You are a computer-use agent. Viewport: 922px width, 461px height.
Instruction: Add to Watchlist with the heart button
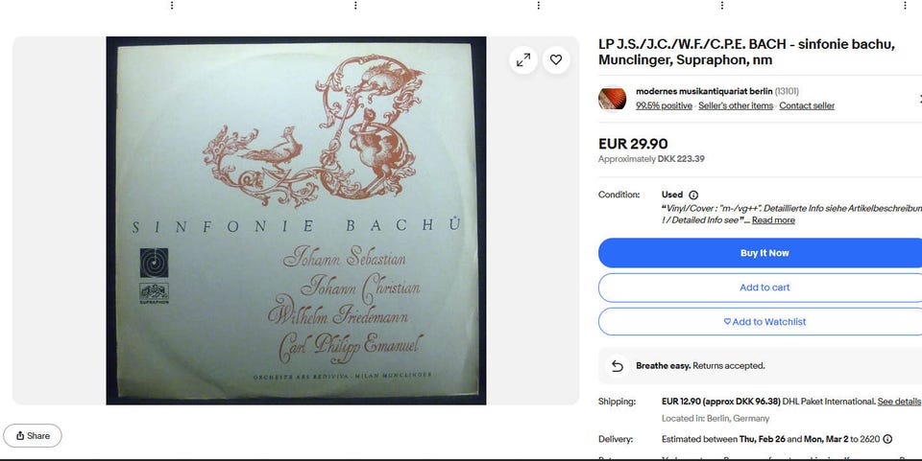[x=764, y=321]
